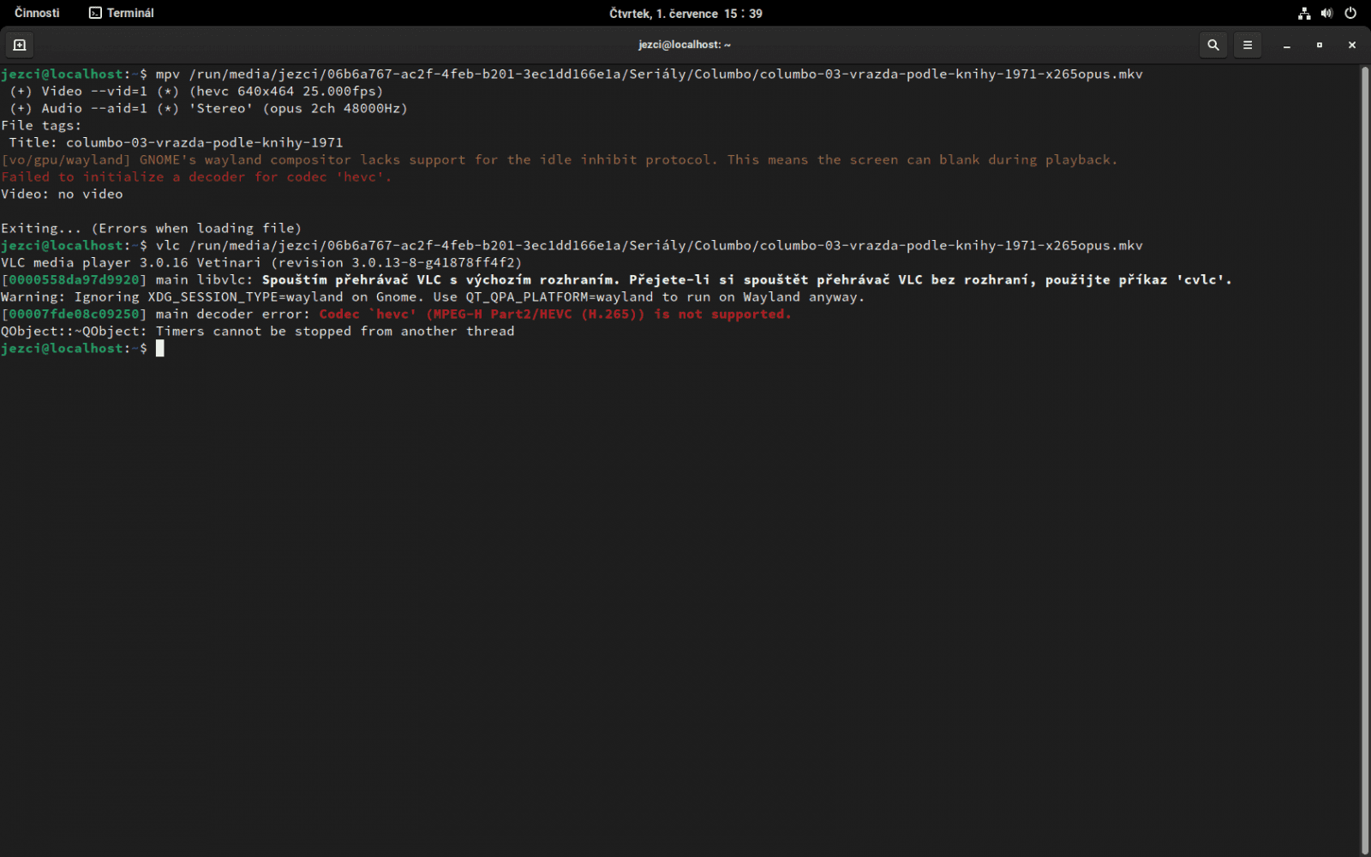Image resolution: width=1371 pixels, height=857 pixels.
Task: Open the hamburger menu of Terminal
Action: click(1247, 45)
